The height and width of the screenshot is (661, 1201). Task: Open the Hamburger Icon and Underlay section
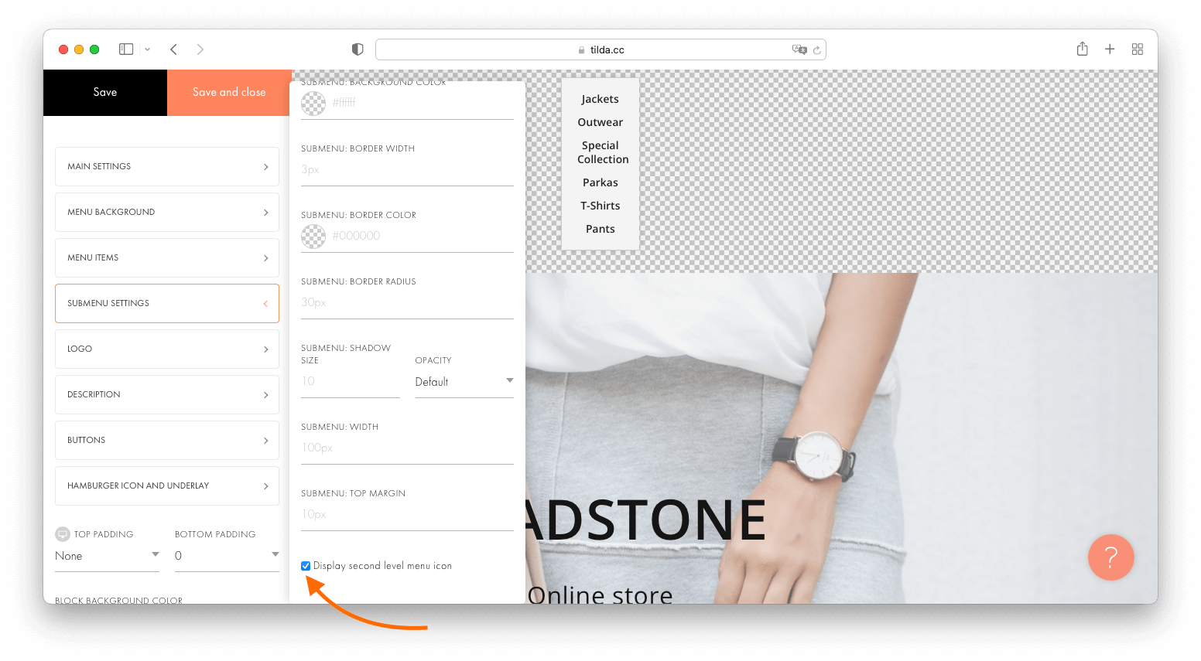[166, 486]
